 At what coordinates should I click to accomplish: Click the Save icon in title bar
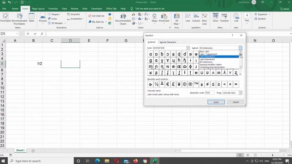4,2
